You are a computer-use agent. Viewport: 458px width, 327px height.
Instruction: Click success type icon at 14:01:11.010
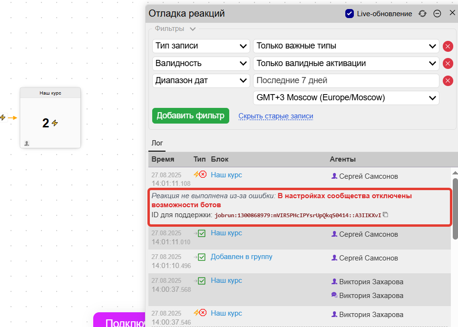pos(202,233)
